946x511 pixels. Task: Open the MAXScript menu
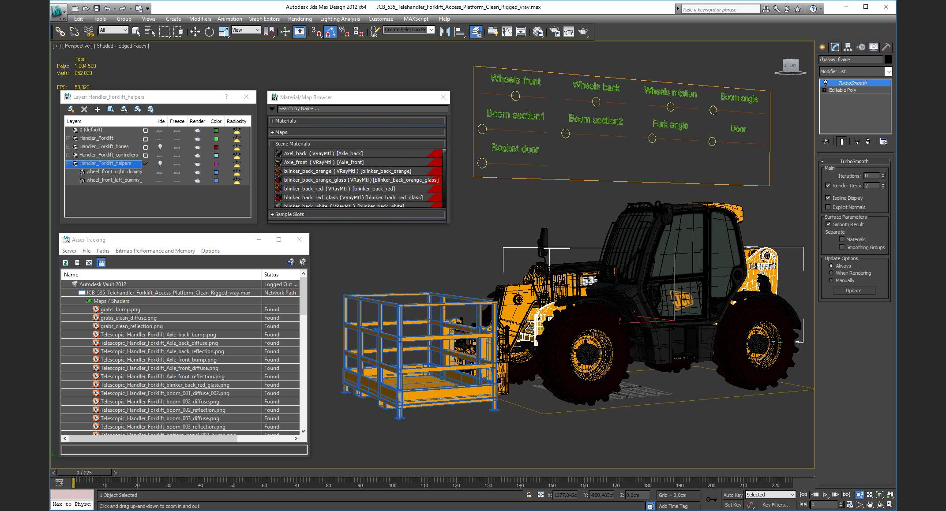[x=416, y=19]
